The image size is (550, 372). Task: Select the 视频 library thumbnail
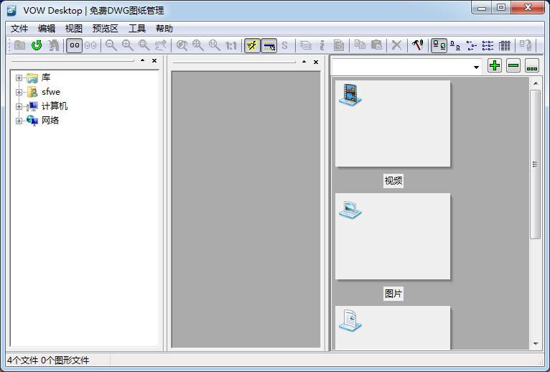click(393, 124)
